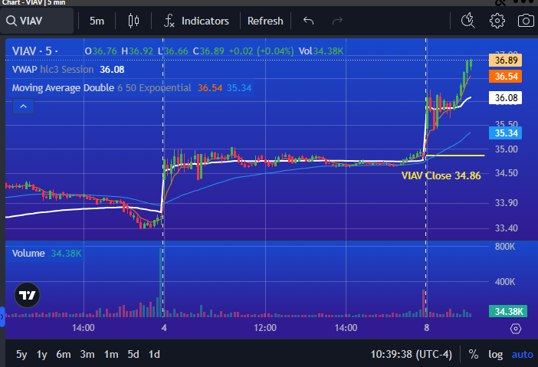Viewport: 538px width, 367px height.
Task: Redo the chart action
Action: 337,21
